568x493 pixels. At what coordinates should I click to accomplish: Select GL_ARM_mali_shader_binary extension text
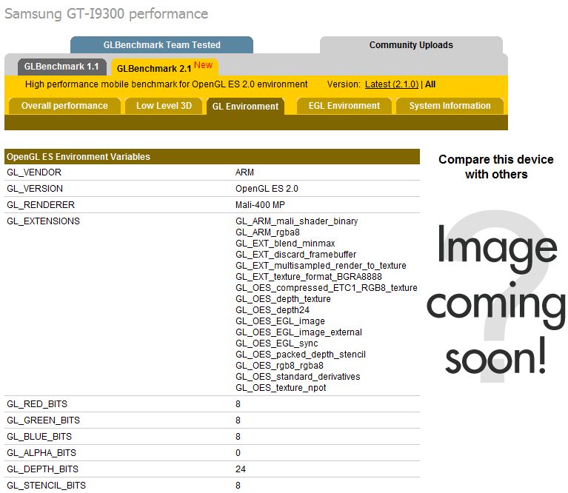(x=297, y=221)
